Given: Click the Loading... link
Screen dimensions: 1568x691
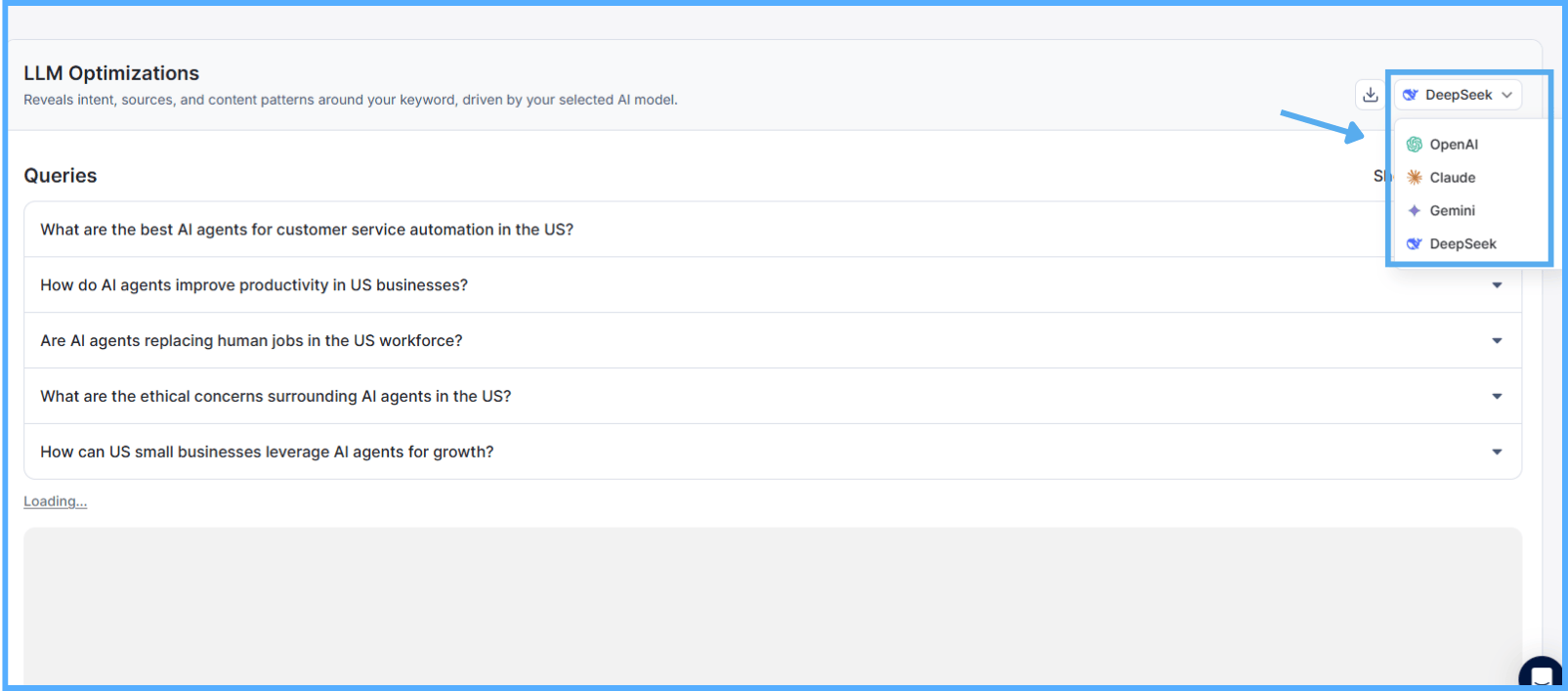Looking at the screenshot, I should coord(55,501).
